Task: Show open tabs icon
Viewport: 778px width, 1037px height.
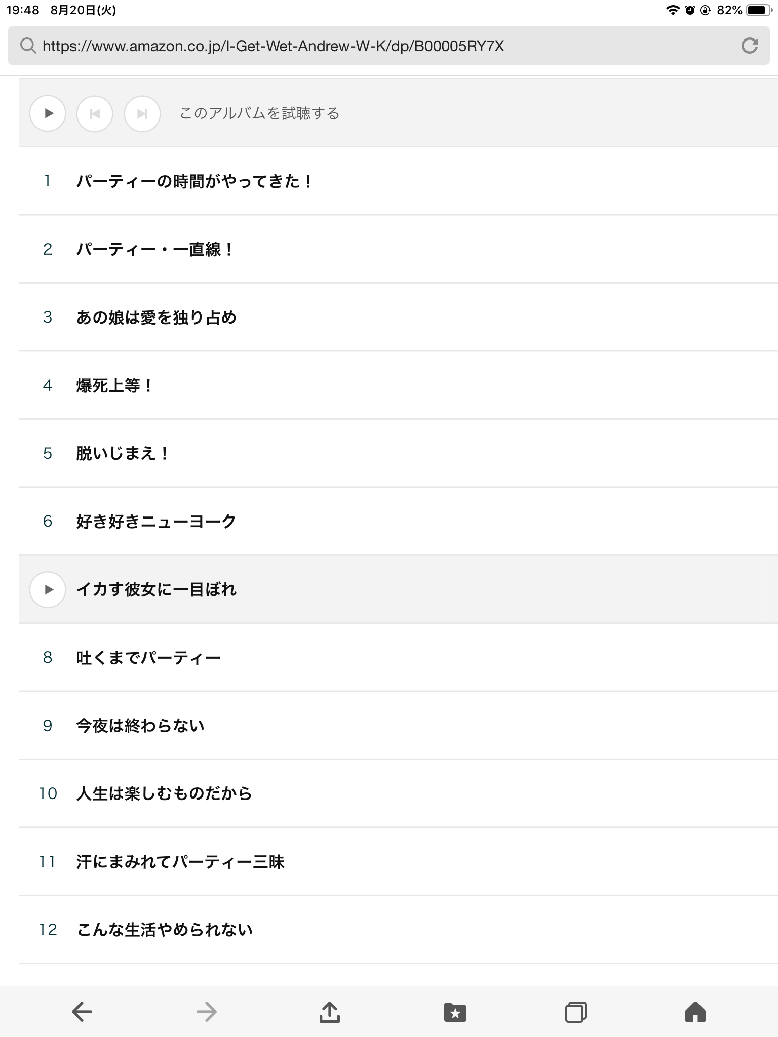Action: click(575, 1012)
